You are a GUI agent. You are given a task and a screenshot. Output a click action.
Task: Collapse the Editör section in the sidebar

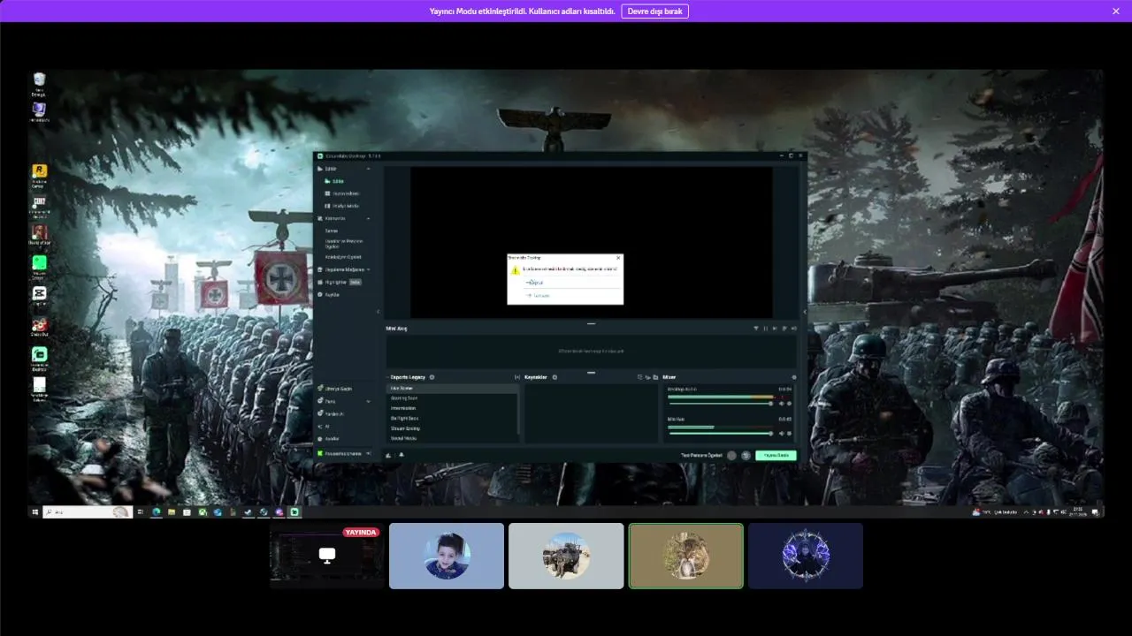(368, 168)
